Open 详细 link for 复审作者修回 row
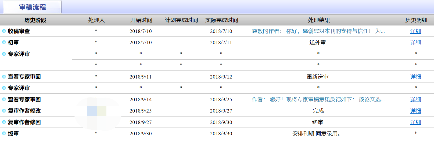This screenshot has width=434, height=146. point(415,122)
